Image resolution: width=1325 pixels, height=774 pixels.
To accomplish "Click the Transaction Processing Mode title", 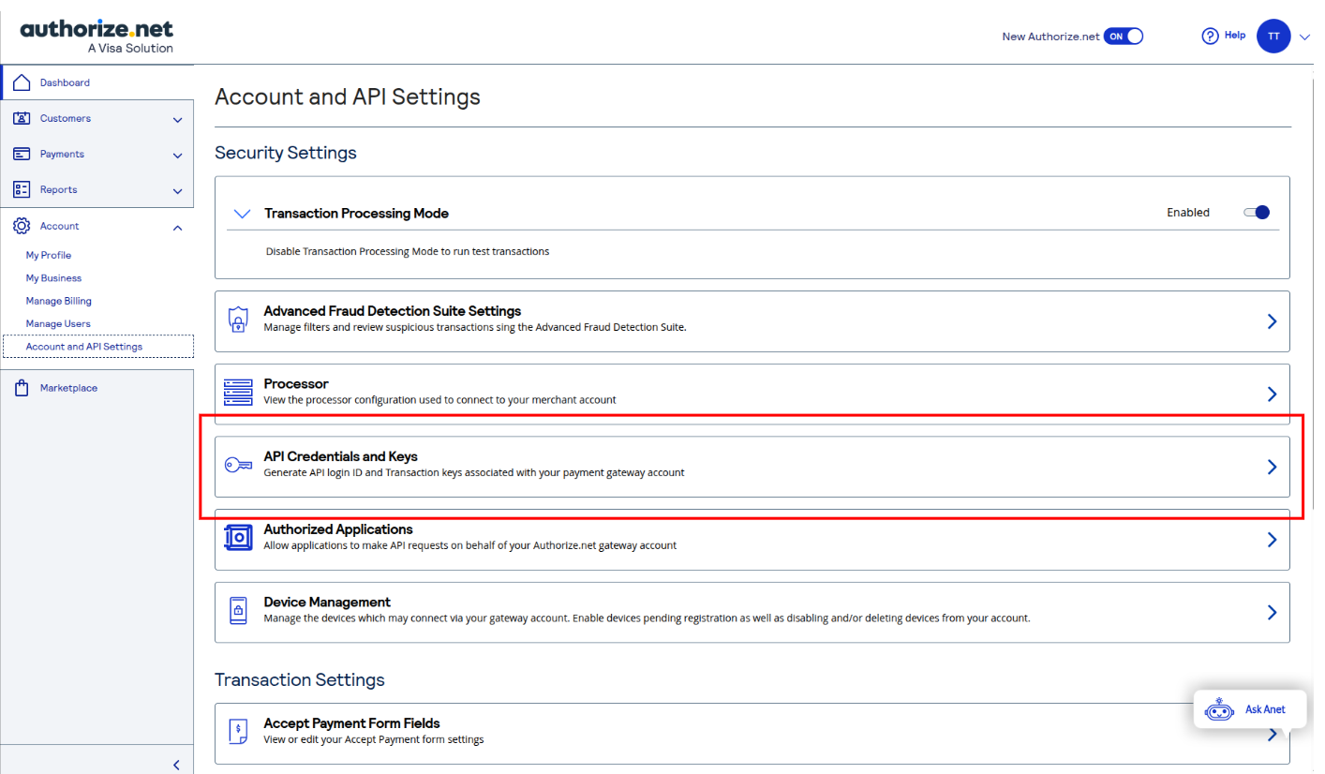I will pyautogui.click(x=356, y=214).
